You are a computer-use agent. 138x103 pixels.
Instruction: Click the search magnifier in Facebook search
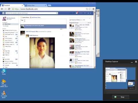57,13
